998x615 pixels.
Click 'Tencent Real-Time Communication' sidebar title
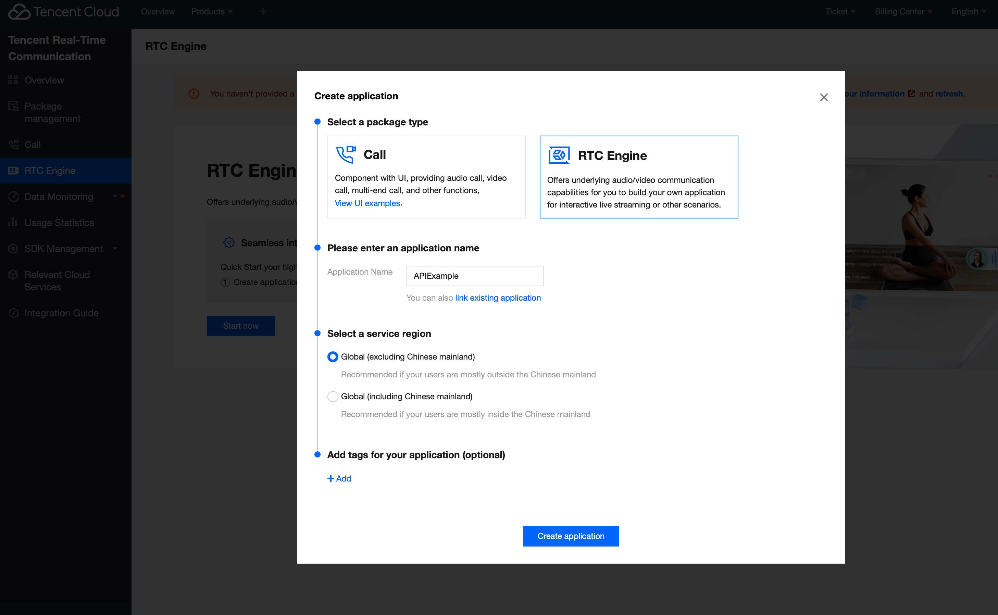[57, 48]
